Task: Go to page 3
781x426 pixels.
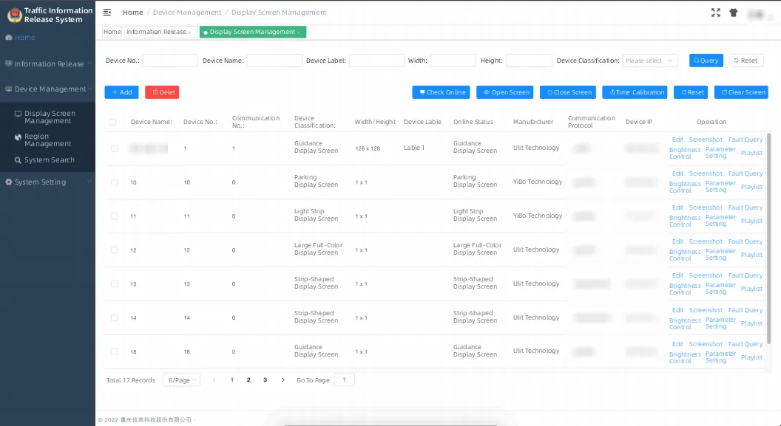Action: point(265,379)
